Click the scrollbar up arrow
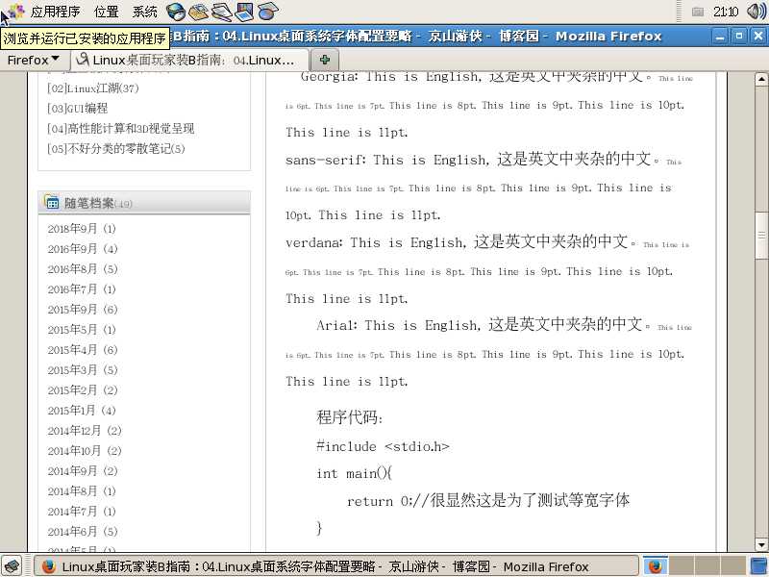Image resolution: width=769 pixels, height=577 pixels. pos(761,79)
